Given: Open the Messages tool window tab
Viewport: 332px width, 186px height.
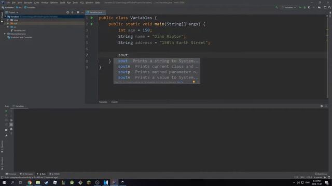Looking at the screenshot, I should click(26, 174).
